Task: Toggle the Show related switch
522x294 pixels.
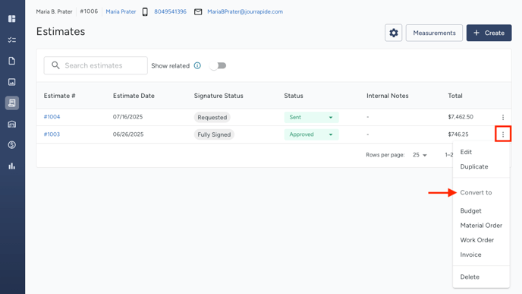Action: coord(218,65)
